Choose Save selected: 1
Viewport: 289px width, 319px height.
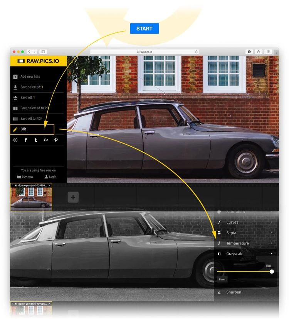click(x=32, y=87)
